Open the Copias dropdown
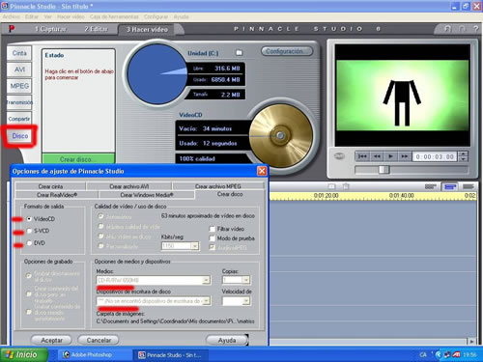This screenshot has height=362, width=483. pos(245,280)
